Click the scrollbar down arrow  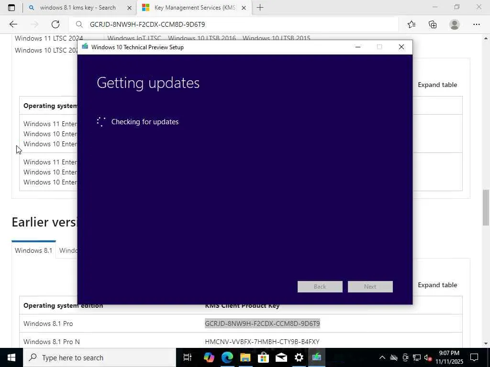[x=486, y=344]
